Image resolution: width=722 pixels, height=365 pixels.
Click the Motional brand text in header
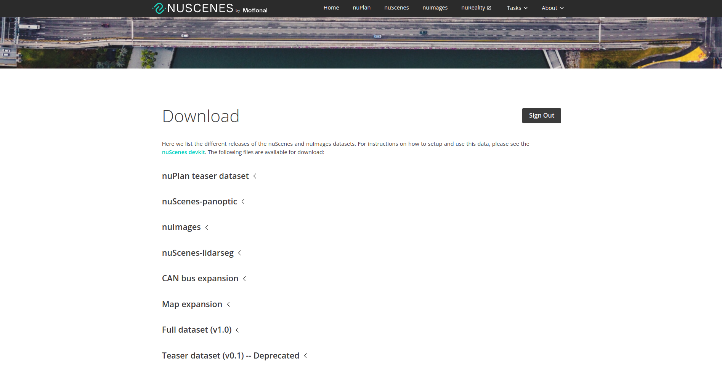[255, 10]
